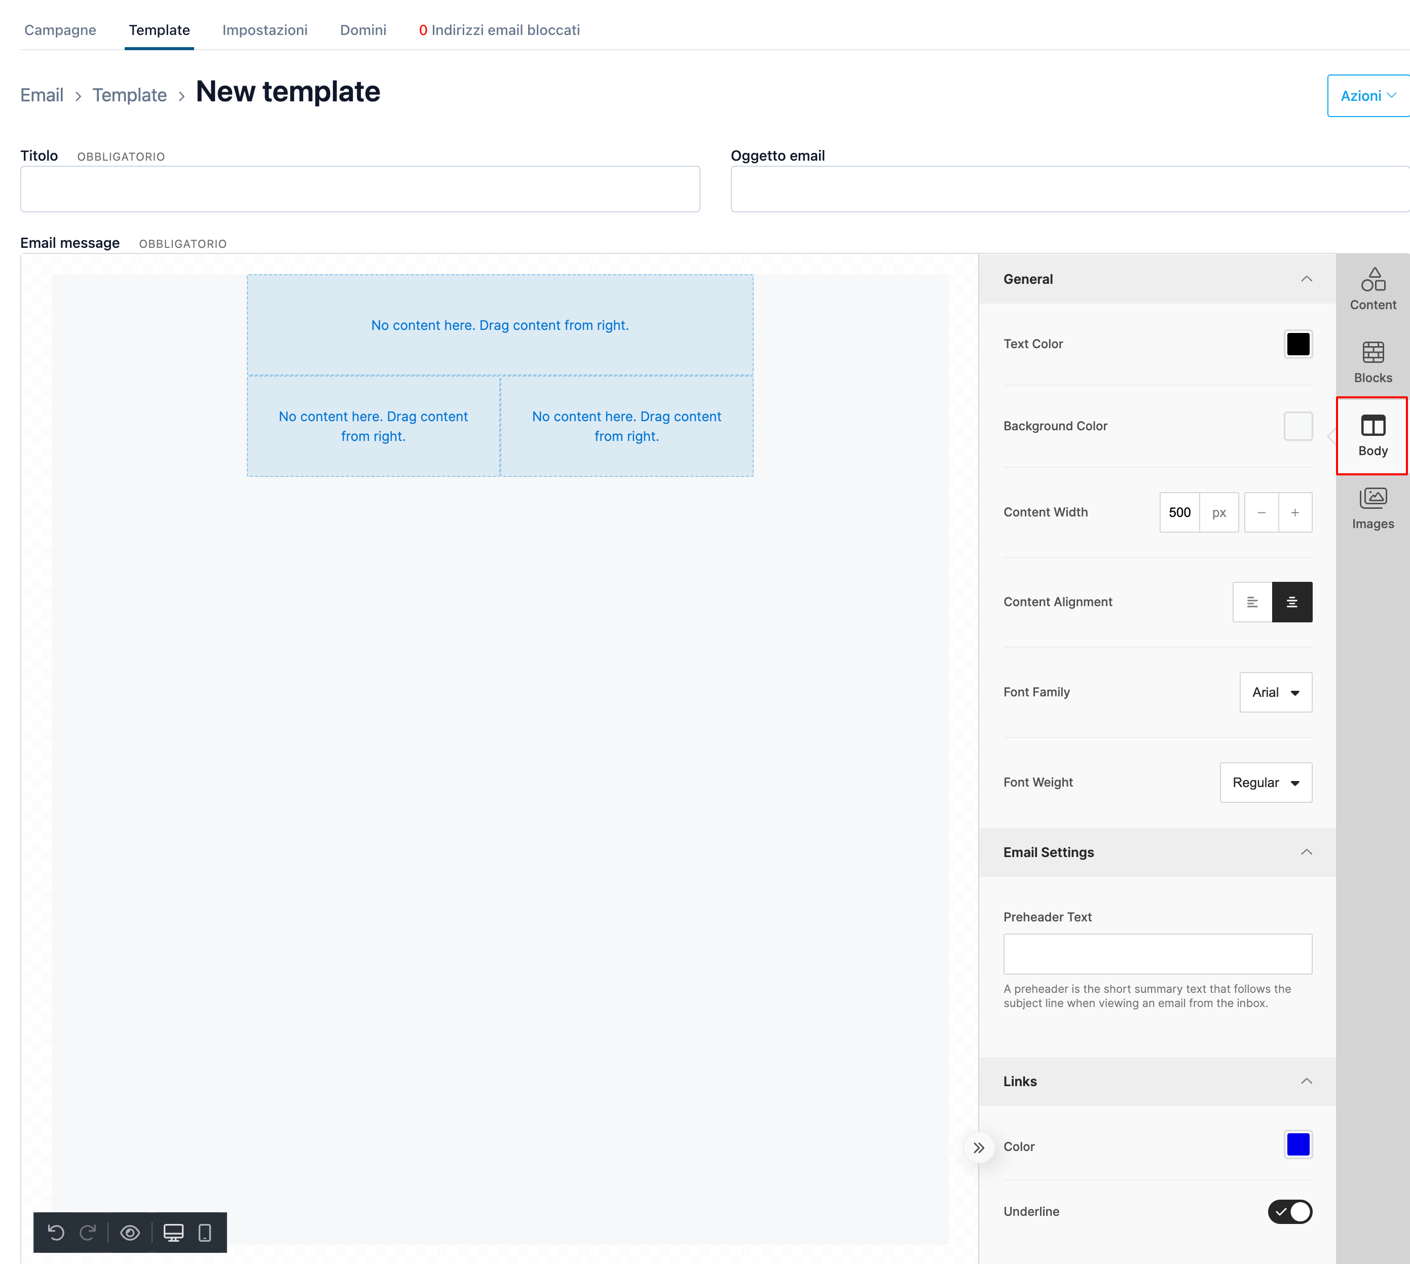The height and width of the screenshot is (1264, 1410).
Task: Toggle the Underline links switch
Action: click(x=1290, y=1212)
